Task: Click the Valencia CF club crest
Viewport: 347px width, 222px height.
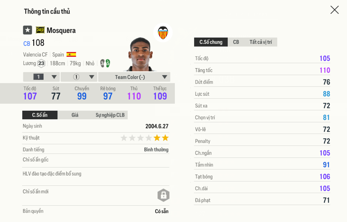Action: pos(163,33)
